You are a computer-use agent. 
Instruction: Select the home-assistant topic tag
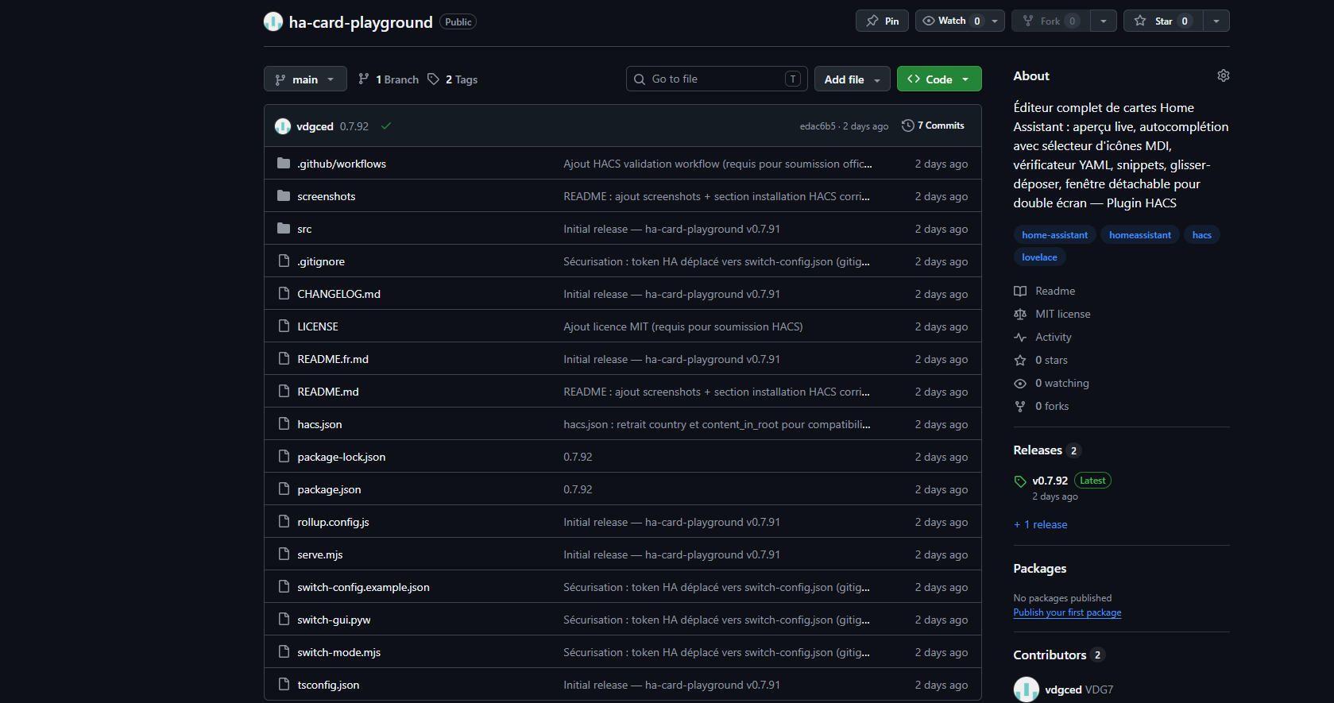click(1054, 235)
